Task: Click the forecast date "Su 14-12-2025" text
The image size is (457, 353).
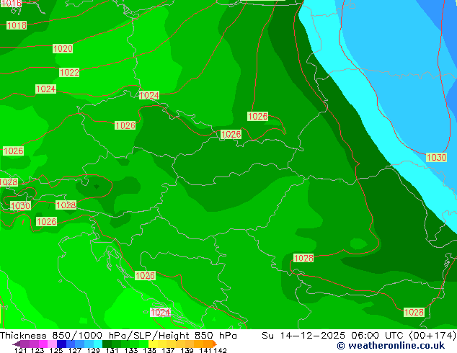Action: tap(303, 336)
